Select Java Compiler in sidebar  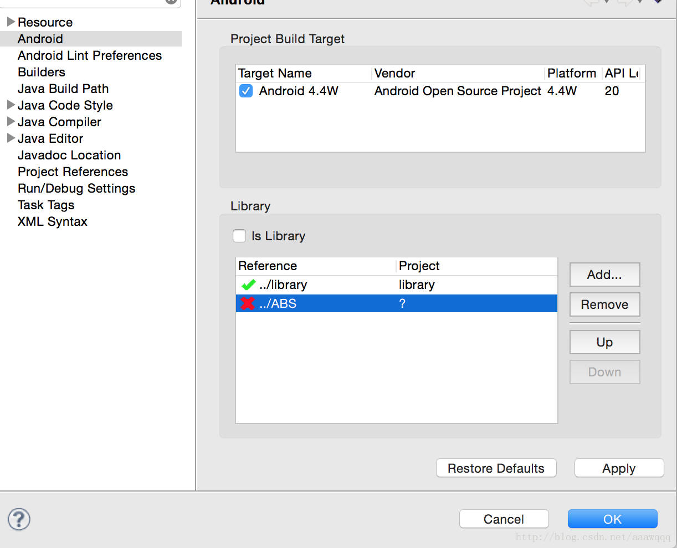(x=59, y=122)
